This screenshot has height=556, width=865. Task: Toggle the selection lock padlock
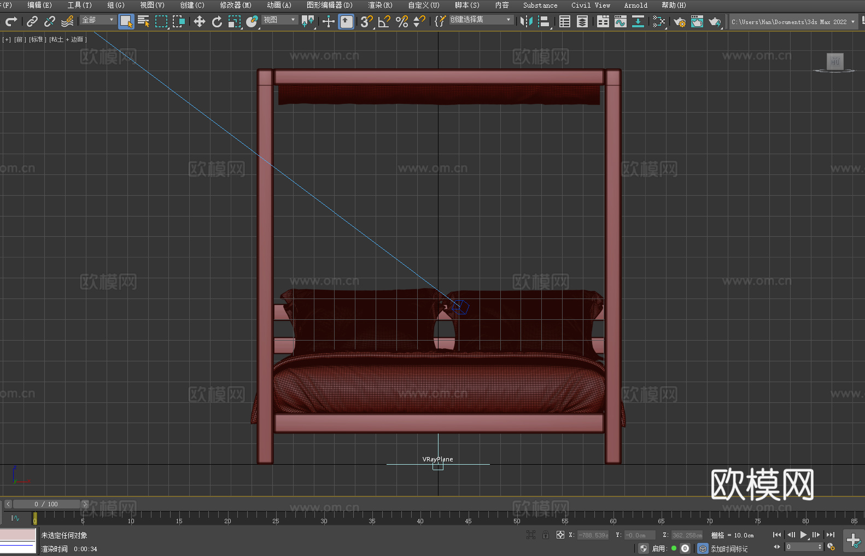point(545,535)
